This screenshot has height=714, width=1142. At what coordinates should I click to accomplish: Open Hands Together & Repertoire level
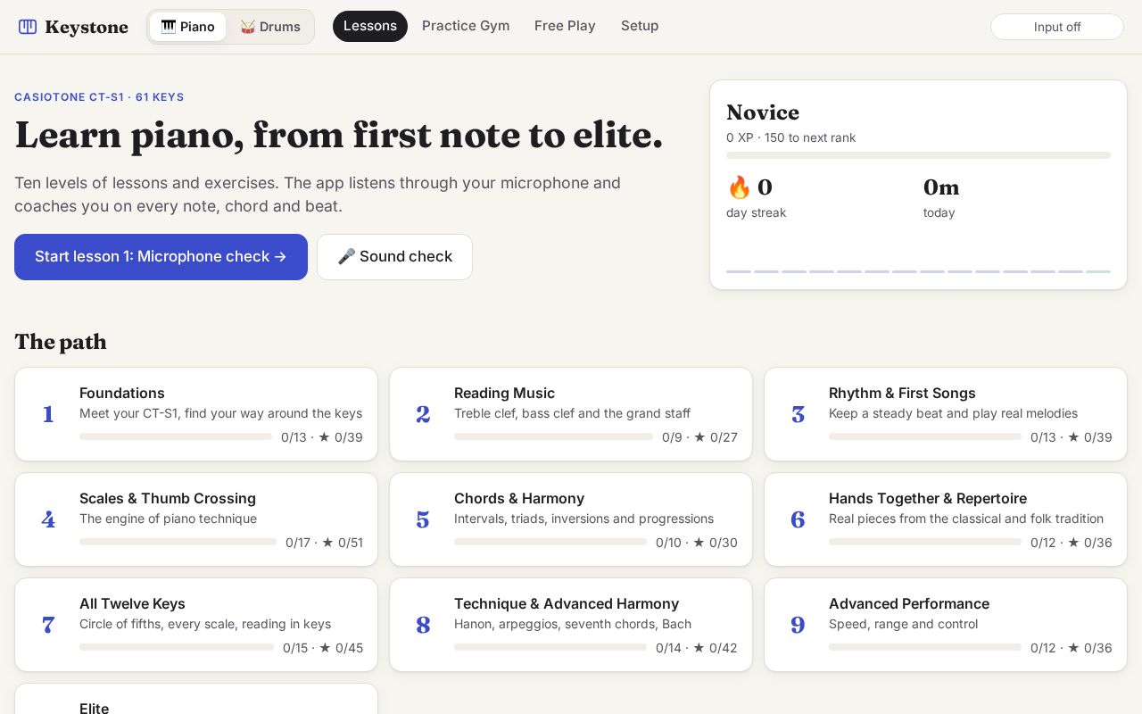(946, 519)
